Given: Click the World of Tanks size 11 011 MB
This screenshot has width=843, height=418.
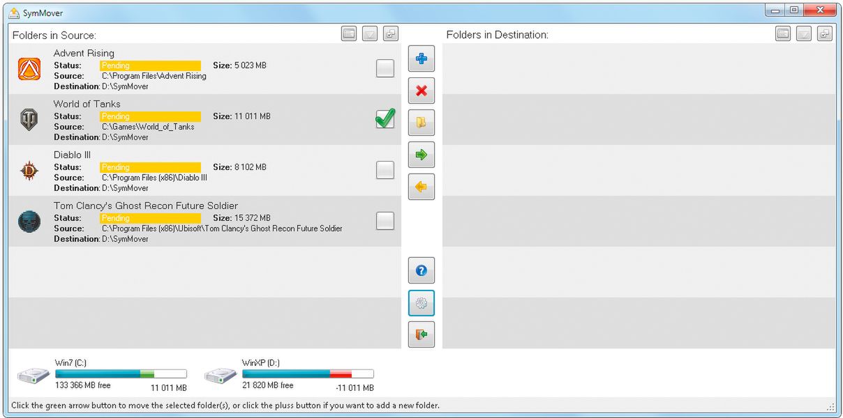Looking at the screenshot, I should point(252,116).
